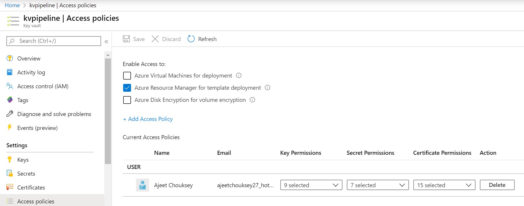Click the Tags icon in sidebar
The width and height of the screenshot is (524, 206).
pos(10,100)
